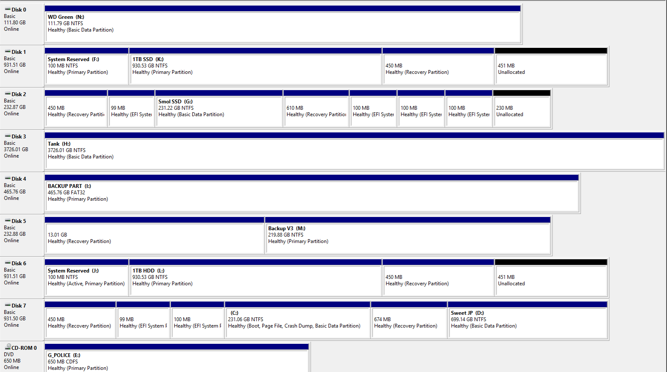
Task: Select the Sweet JP (D:) partition
Action: (x=527, y=320)
